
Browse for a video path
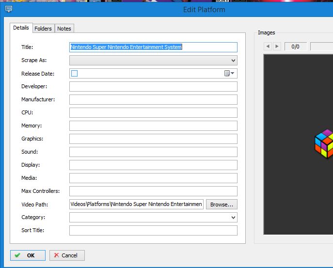[222, 205]
